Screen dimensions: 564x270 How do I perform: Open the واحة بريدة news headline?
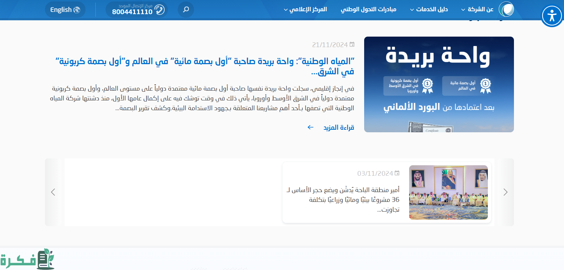(x=205, y=66)
